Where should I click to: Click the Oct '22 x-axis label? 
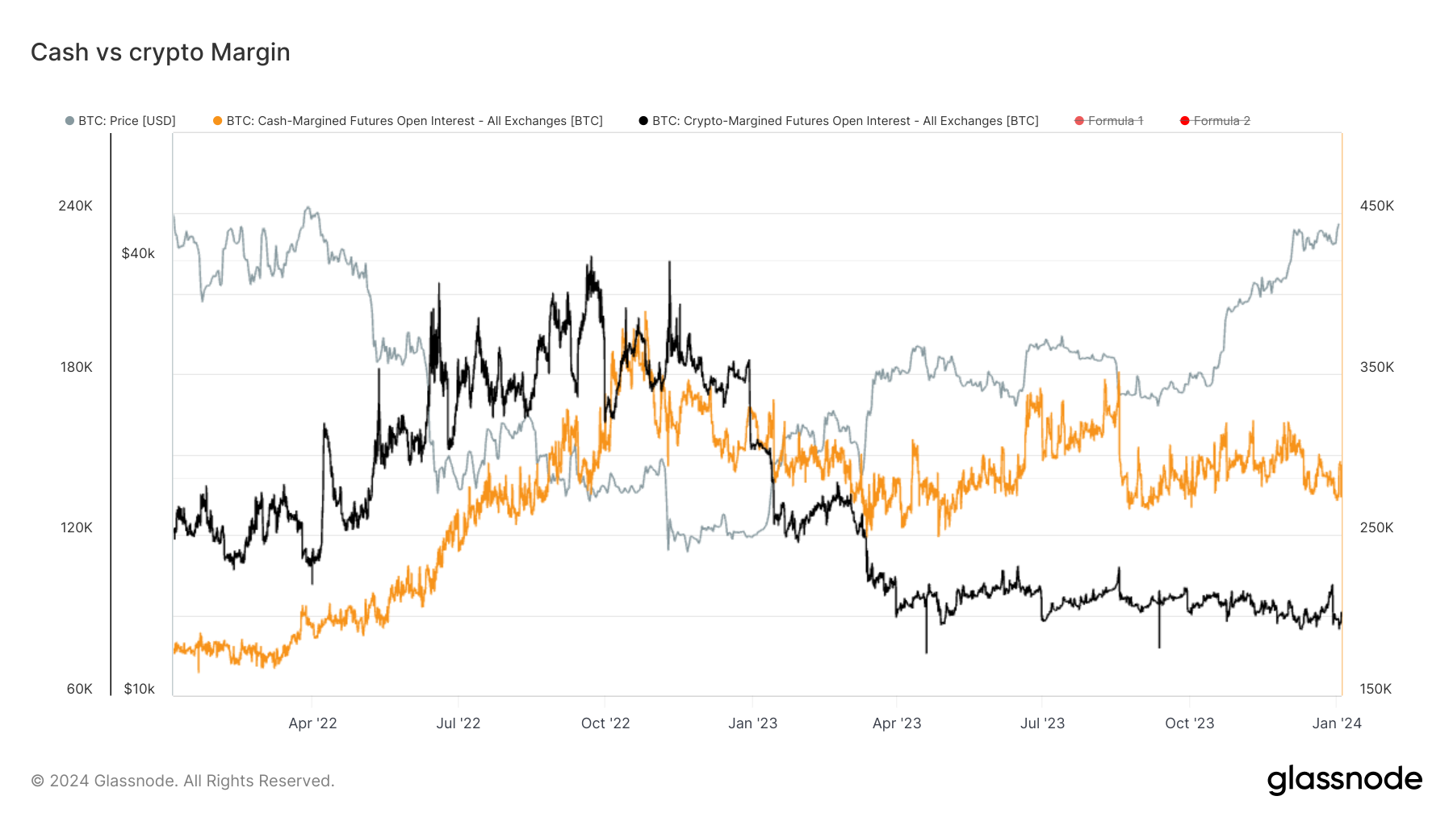(x=605, y=723)
